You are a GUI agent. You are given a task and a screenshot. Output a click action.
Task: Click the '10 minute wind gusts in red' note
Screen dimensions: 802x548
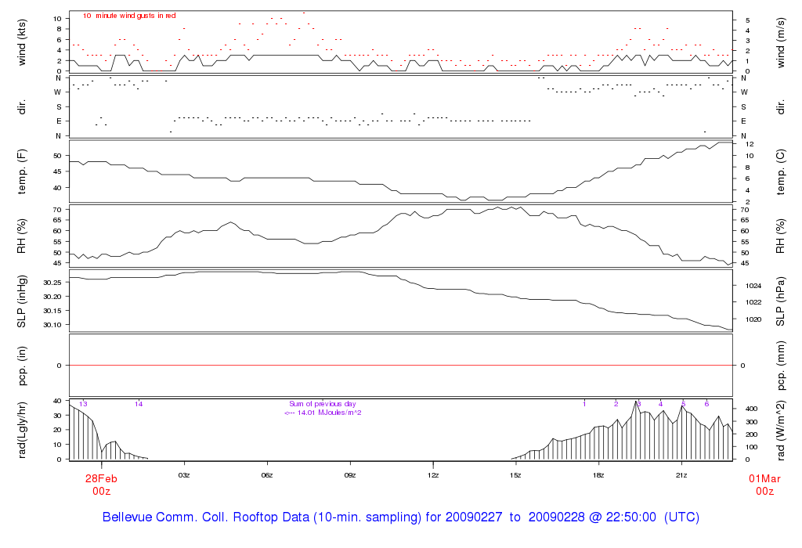129,16
